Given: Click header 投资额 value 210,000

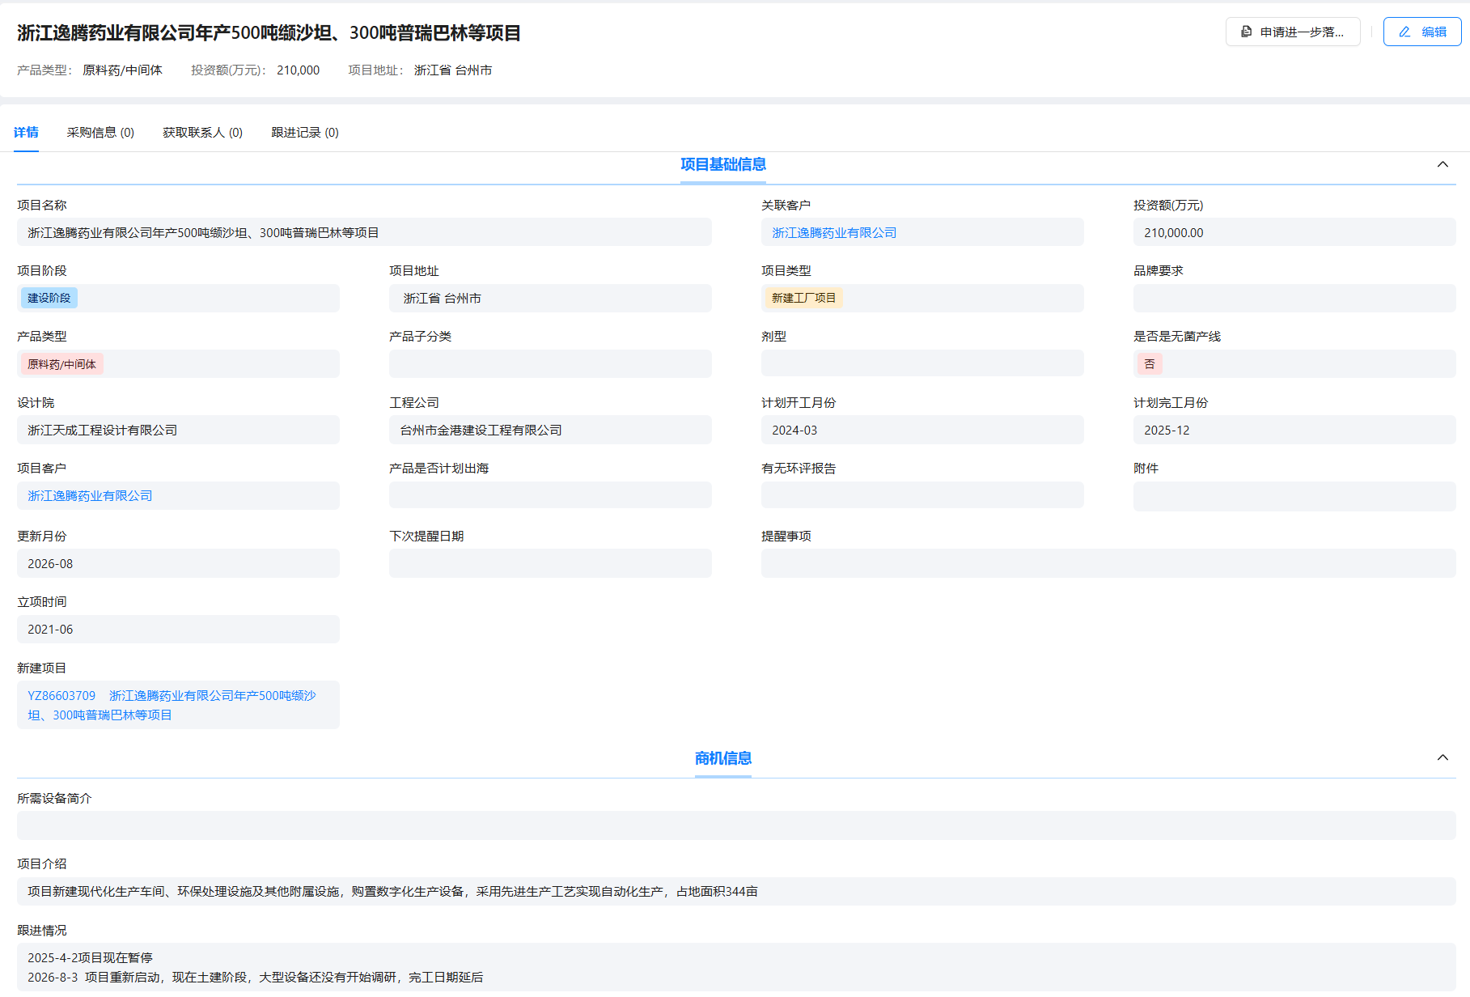Looking at the screenshot, I should tap(298, 70).
